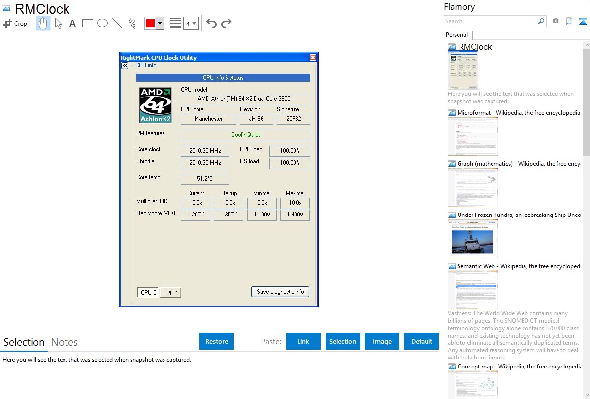The image size is (590, 399).
Task: Click the search magnifier icon
Action: (541, 21)
